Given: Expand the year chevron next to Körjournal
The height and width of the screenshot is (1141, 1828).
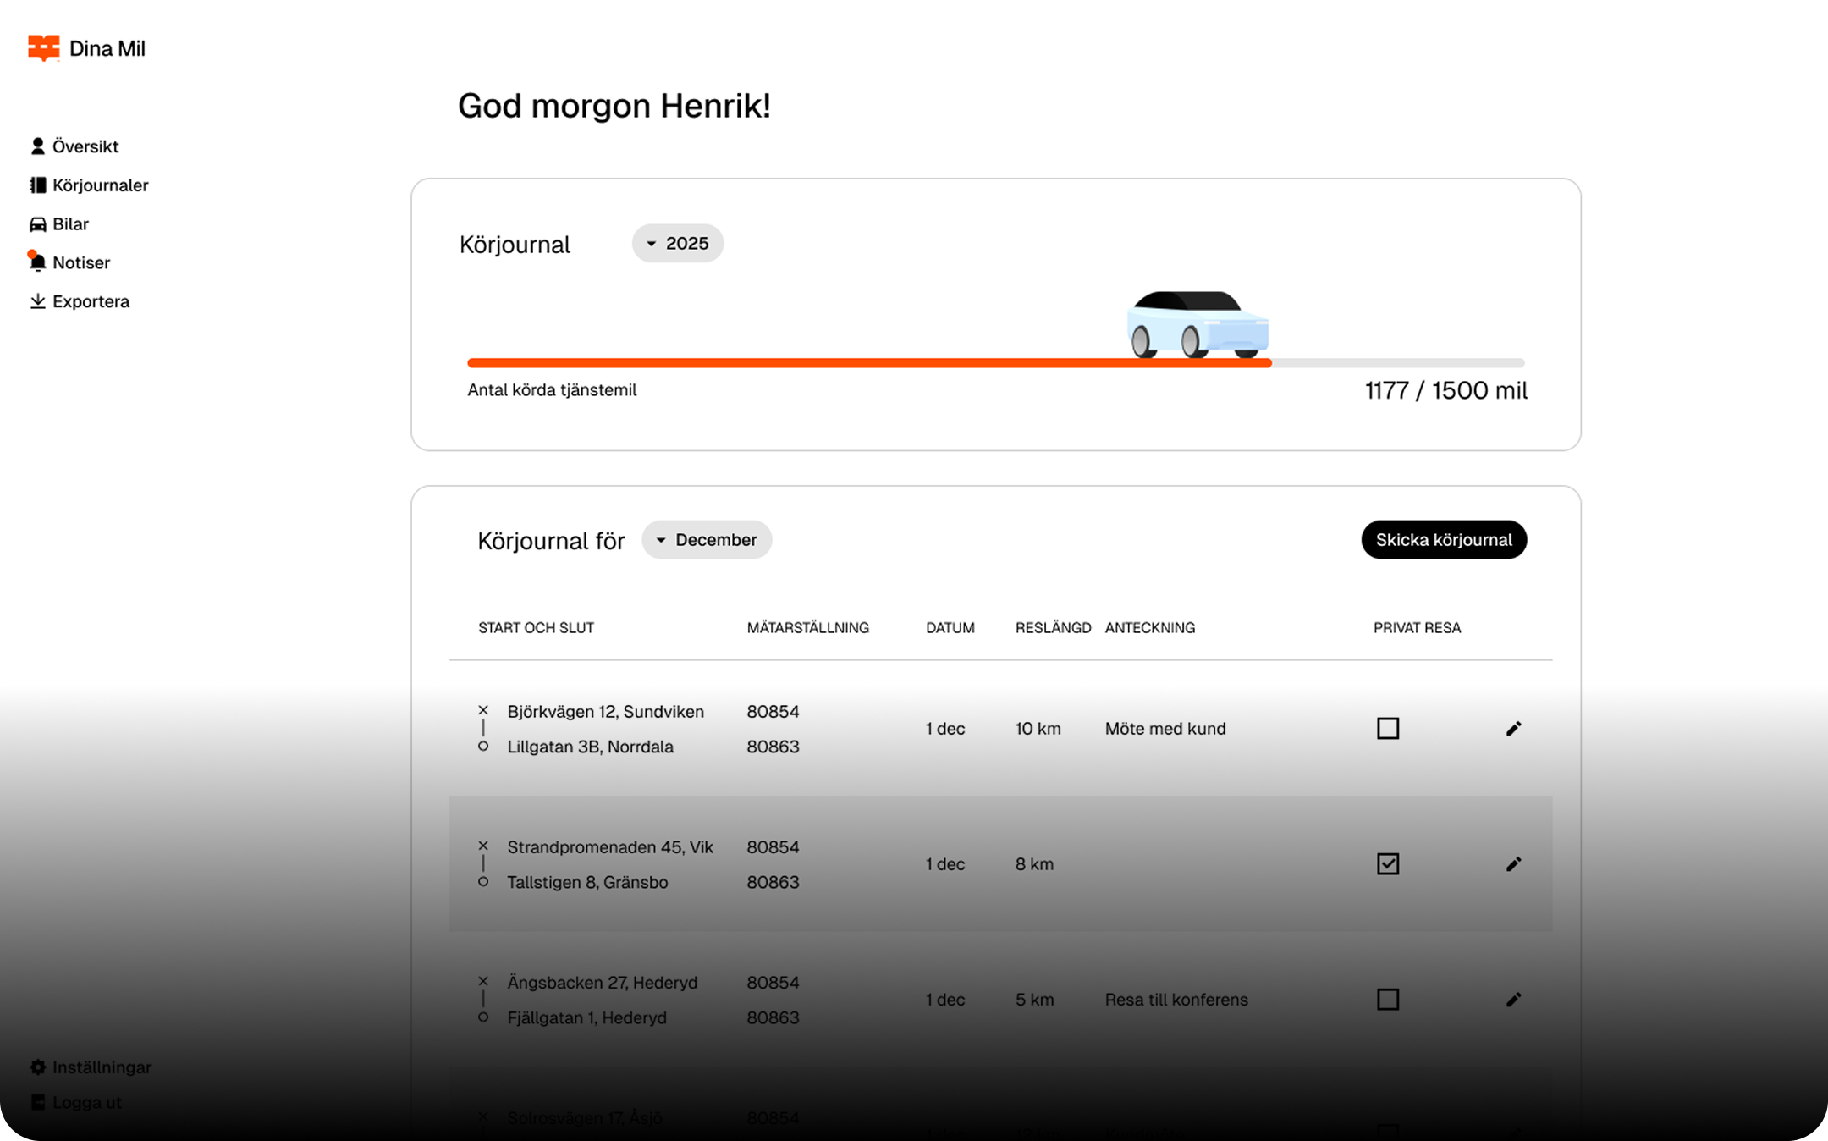Looking at the screenshot, I should 652,243.
